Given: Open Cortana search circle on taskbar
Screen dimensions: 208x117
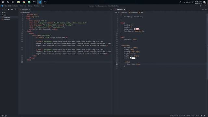Looking at the screenshot, I should click(8, 2).
